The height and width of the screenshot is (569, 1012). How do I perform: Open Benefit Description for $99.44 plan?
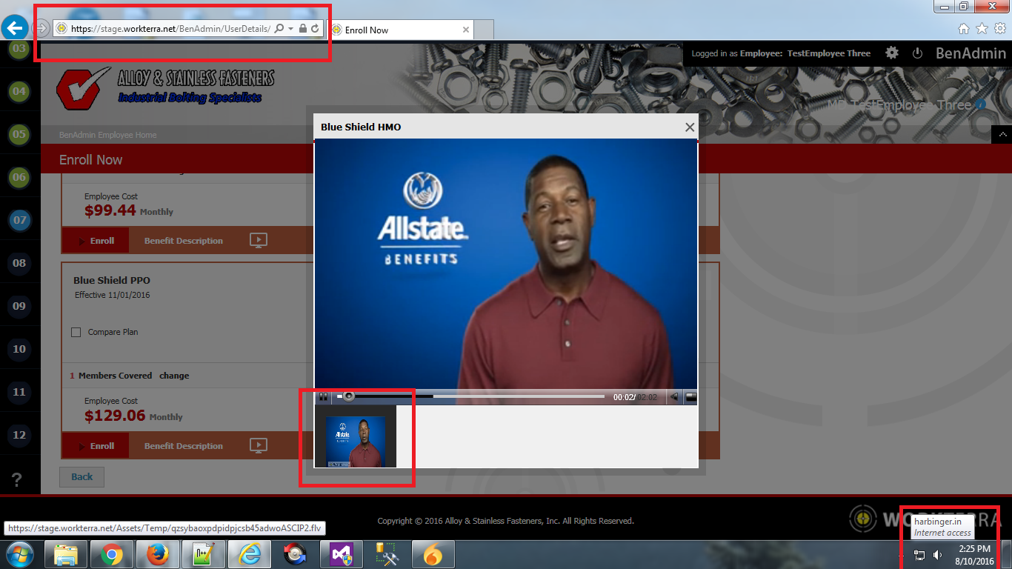[183, 241]
